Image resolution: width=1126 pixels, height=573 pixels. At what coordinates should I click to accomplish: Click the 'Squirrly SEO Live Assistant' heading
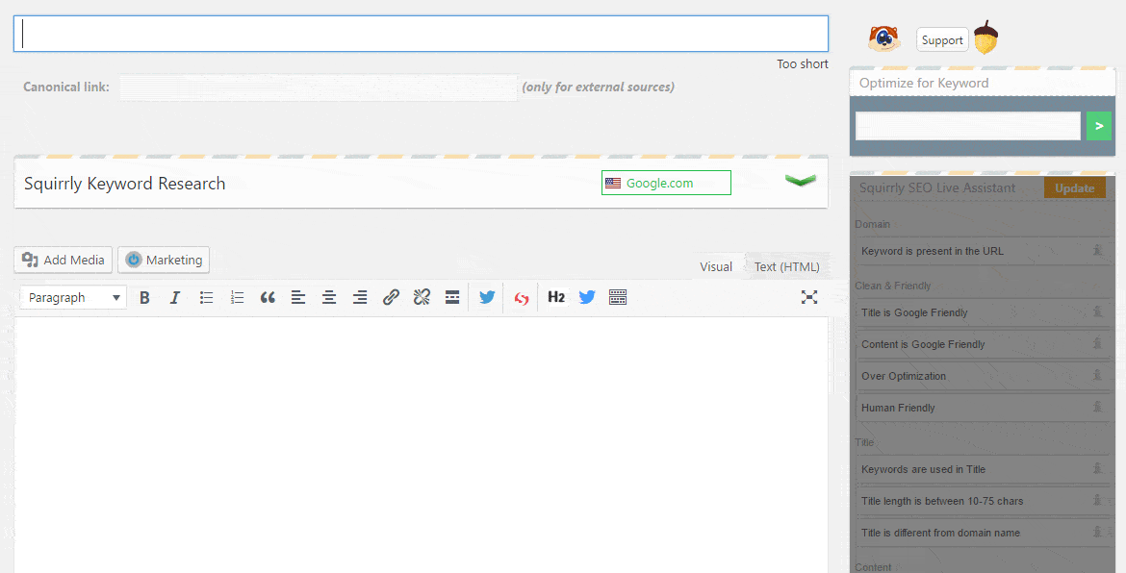pos(937,187)
